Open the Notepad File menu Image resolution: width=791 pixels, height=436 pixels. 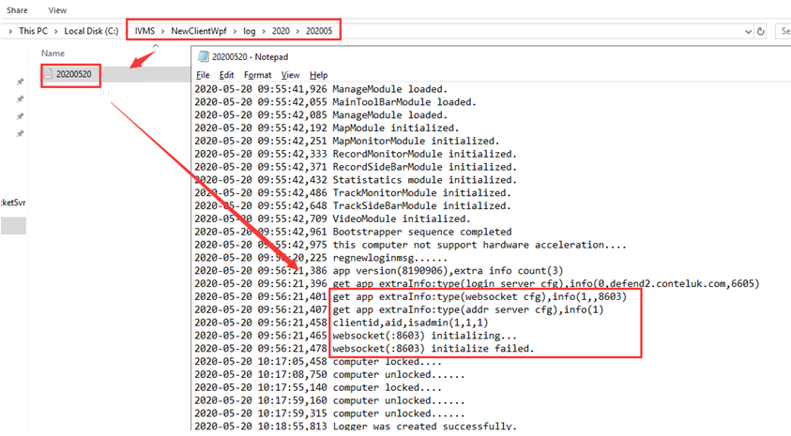point(203,75)
